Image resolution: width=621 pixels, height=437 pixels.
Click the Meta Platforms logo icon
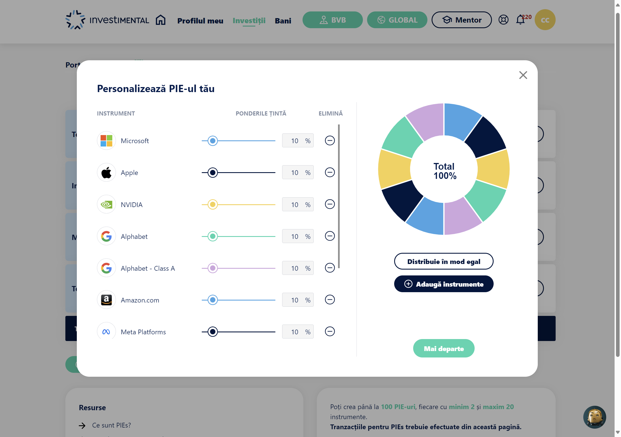106,331
